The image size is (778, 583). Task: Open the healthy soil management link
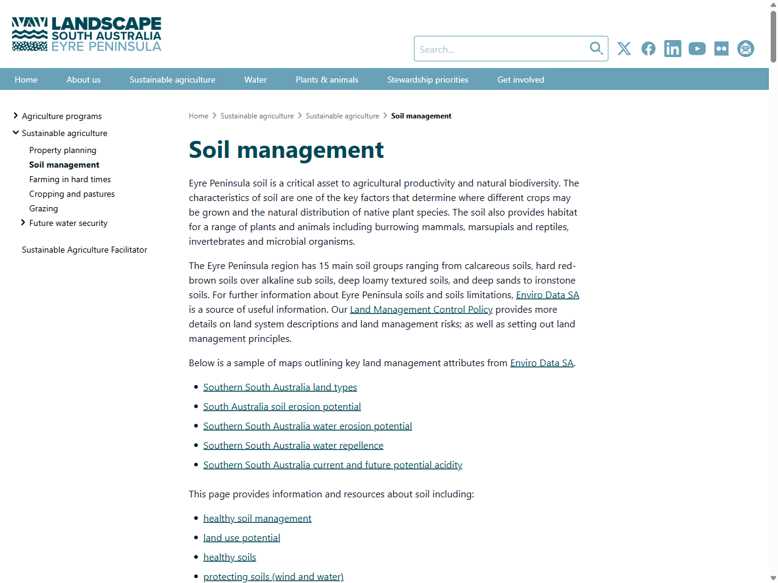click(257, 518)
